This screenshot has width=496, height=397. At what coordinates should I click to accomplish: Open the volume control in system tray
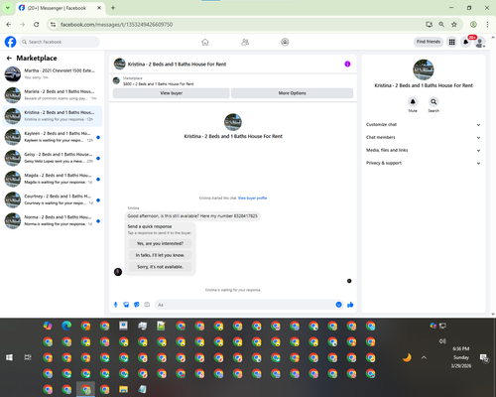[x=442, y=341]
